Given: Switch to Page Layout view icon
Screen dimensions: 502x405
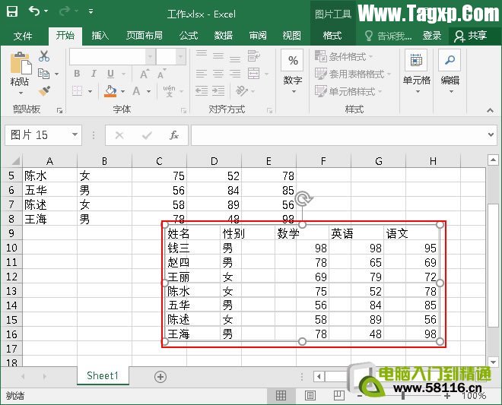Looking at the screenshot, I should [x=310, y=396].
